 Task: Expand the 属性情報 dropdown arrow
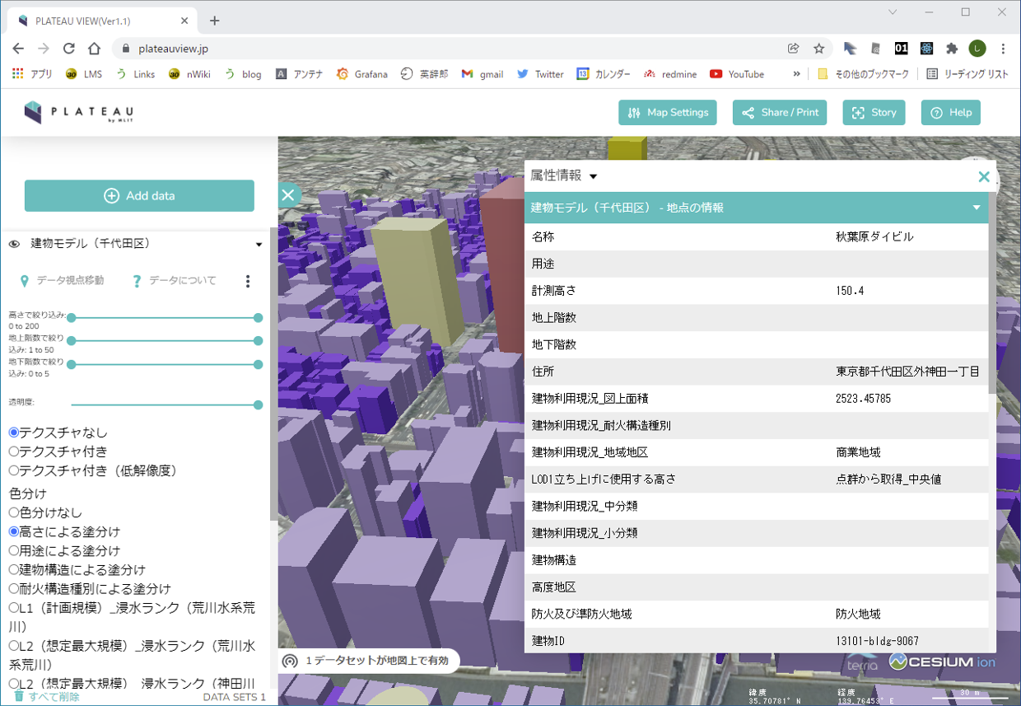(594, 176)
